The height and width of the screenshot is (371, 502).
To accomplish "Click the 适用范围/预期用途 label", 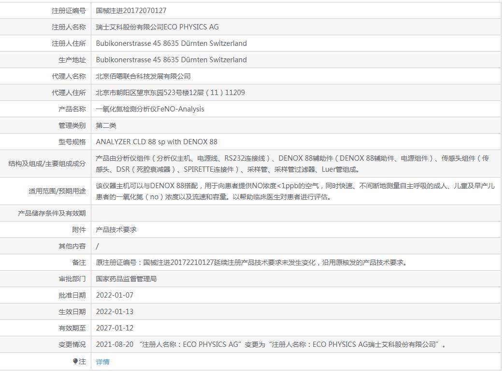I will click(x=57, y=191).
